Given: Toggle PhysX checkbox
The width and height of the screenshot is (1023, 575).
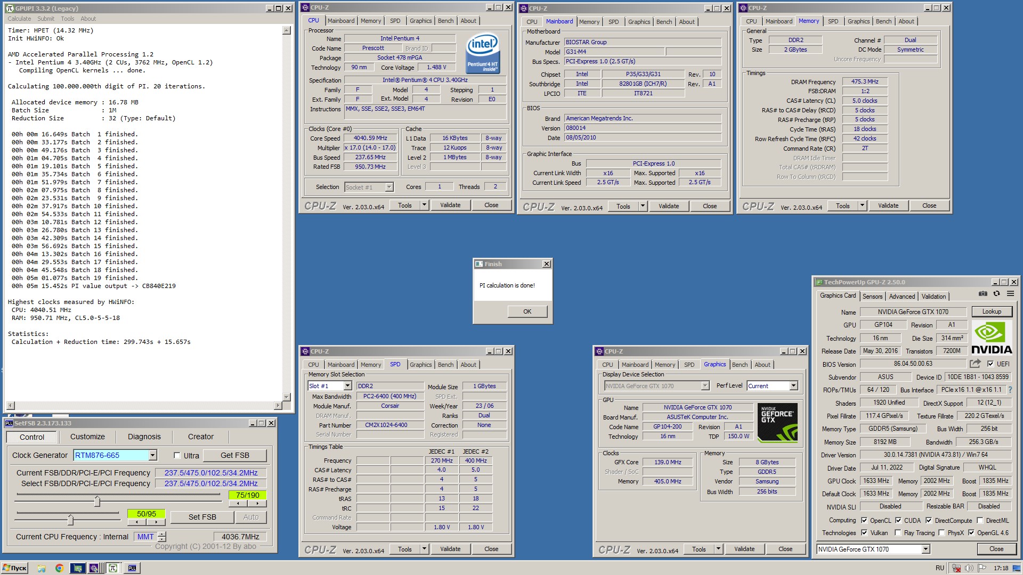Looking at the screenshot, I should pos(941,532).
